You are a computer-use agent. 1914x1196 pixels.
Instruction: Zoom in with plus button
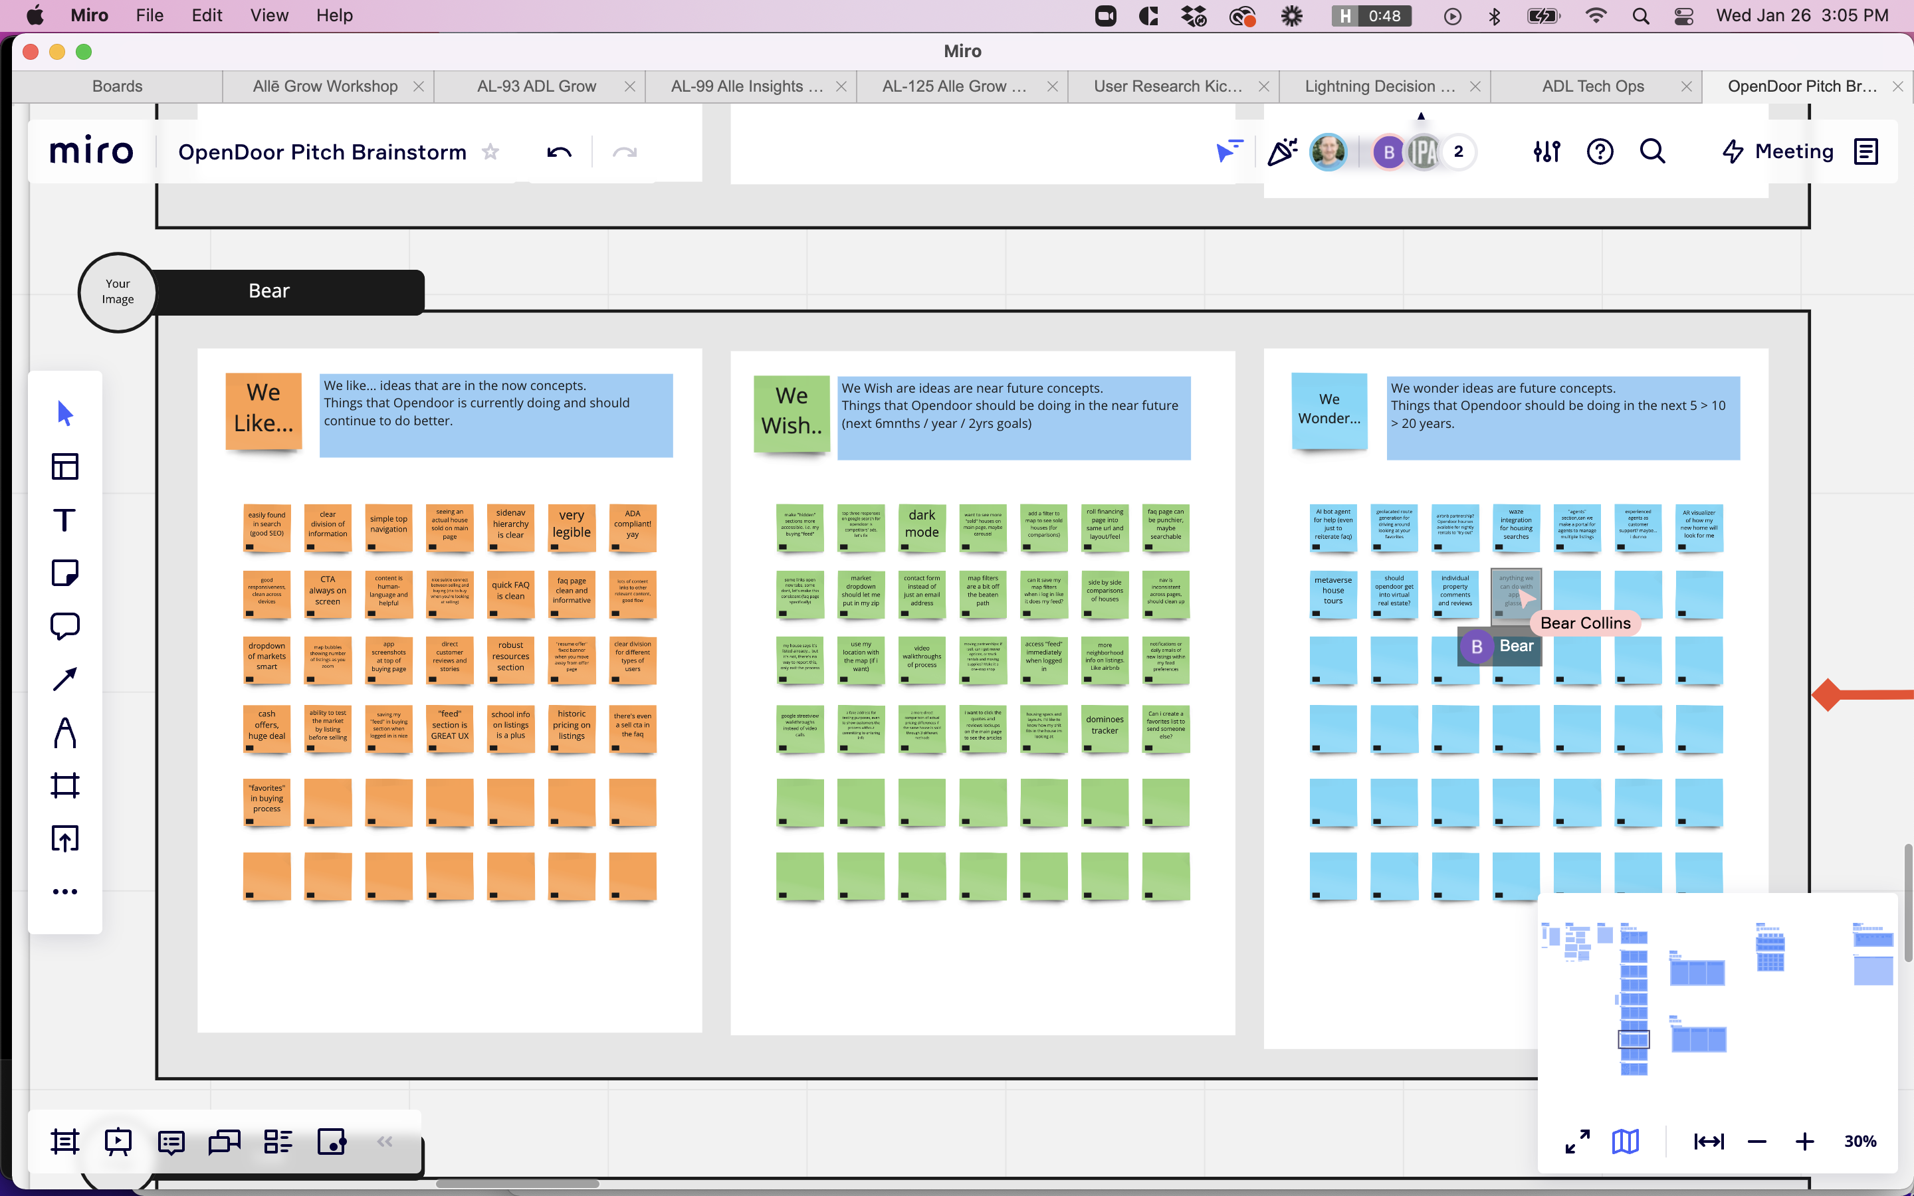pos(1805,1142)
